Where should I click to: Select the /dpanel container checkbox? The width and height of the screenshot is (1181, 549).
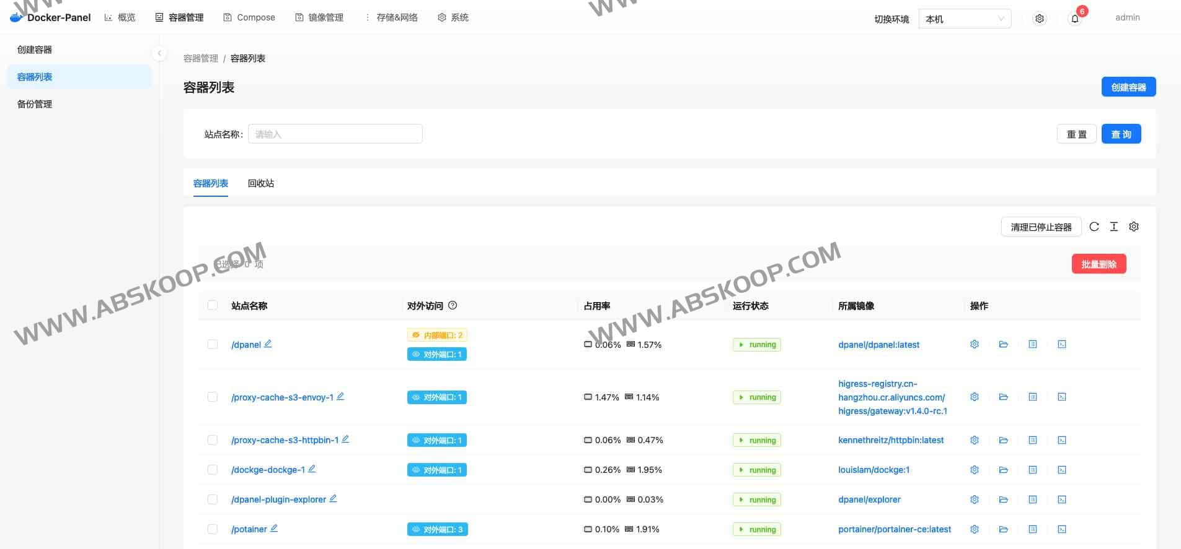click(x=213, y=344)
